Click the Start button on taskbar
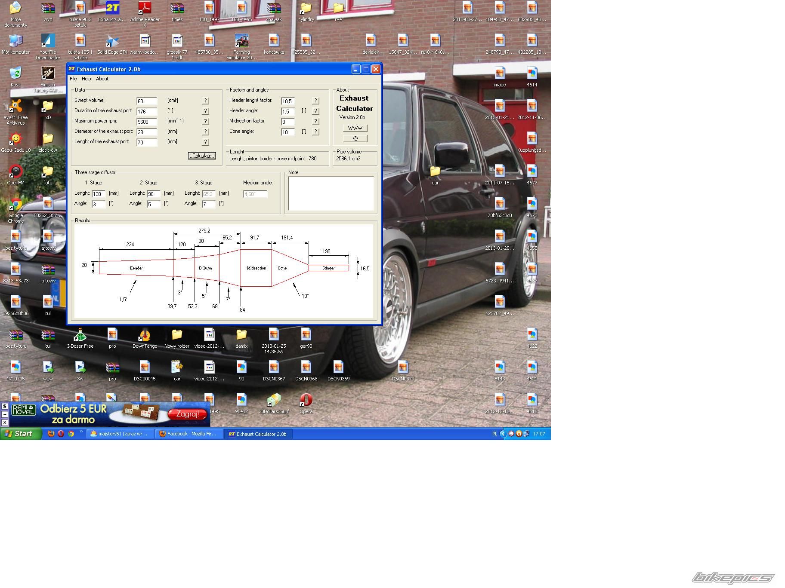 click(x=21, y=434)
